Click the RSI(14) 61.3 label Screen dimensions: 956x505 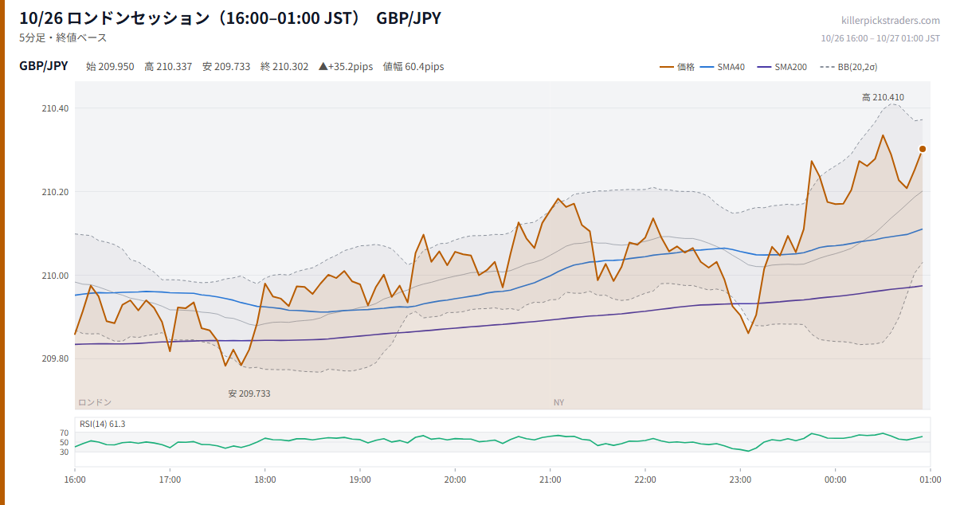(103, 424)
